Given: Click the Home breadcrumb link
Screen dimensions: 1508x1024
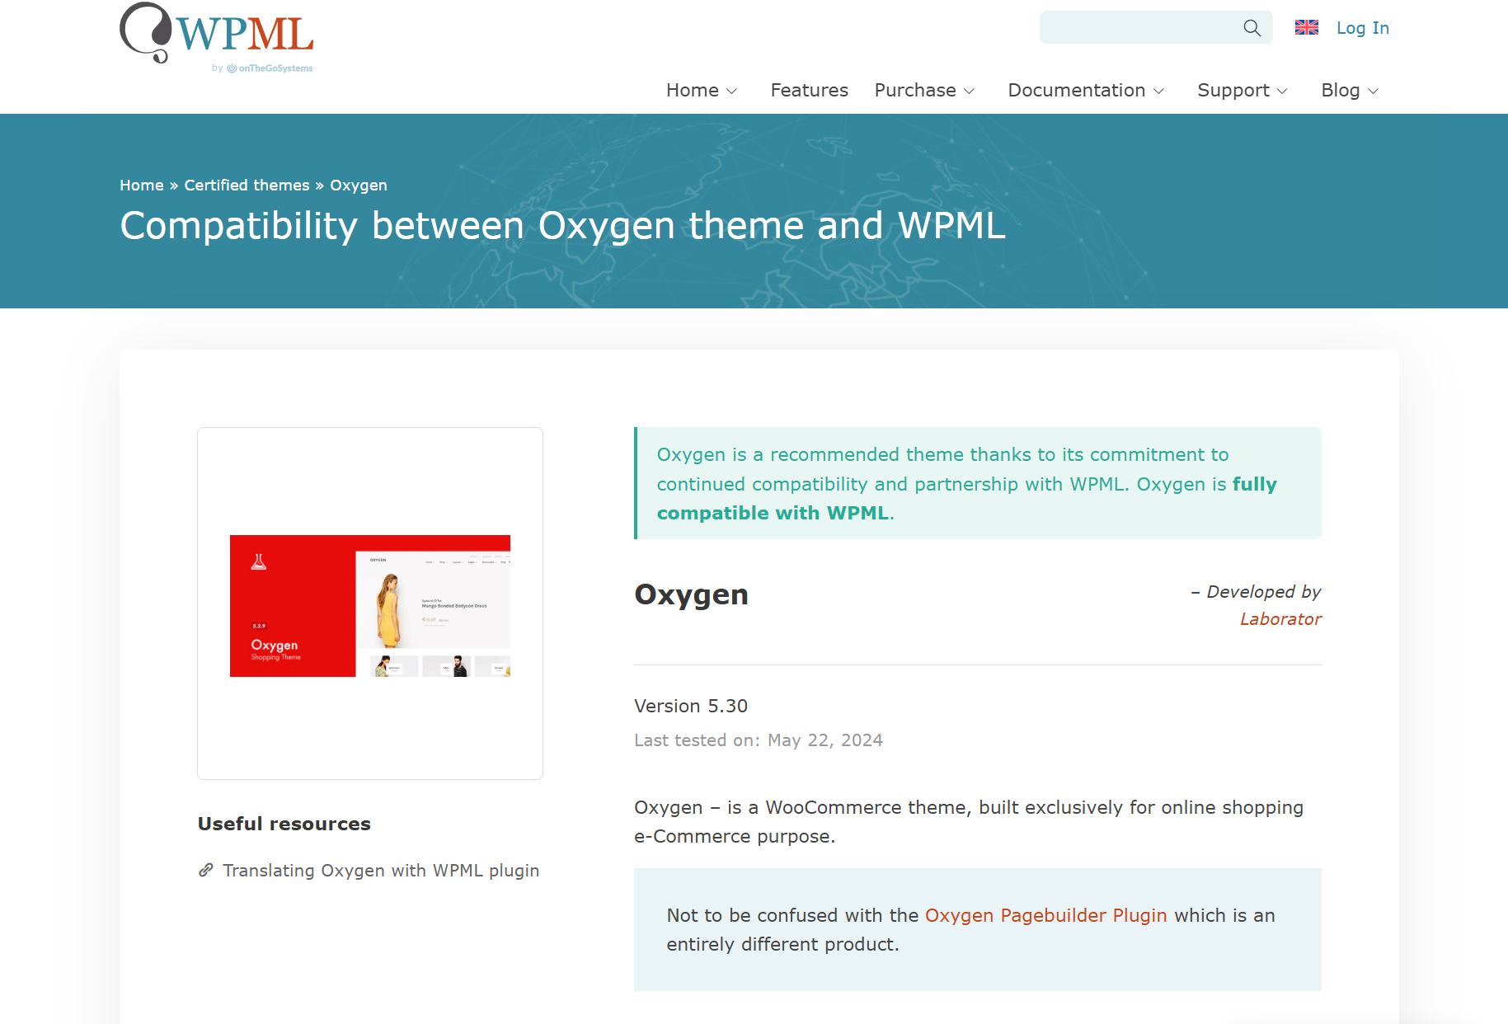Looking at the screenshot, I should (x=142, y=186).
